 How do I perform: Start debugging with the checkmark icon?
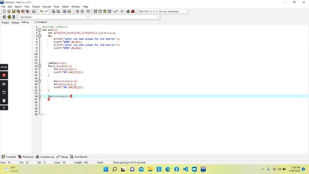(x=116, y=12)
